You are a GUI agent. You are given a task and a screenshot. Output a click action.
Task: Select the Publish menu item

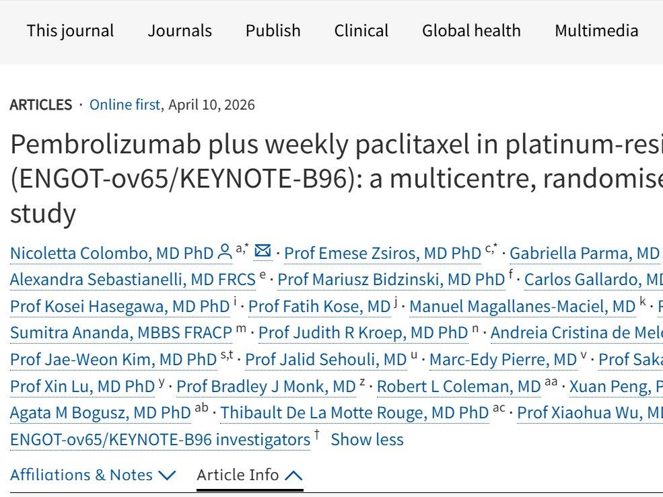pos(273,31)
